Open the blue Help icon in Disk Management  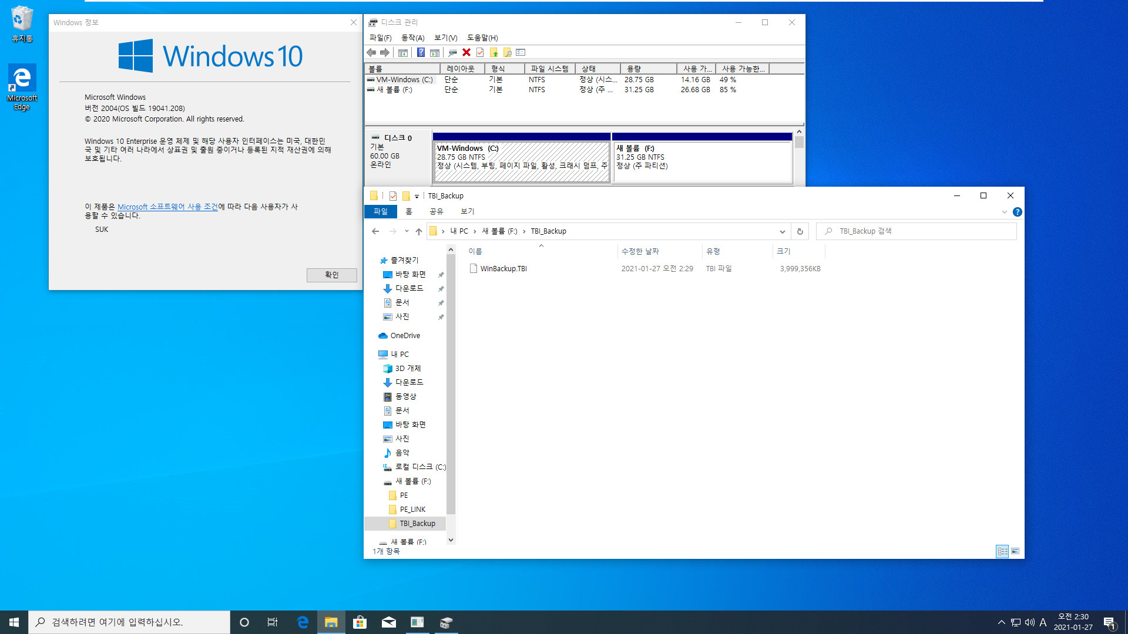[421, 53]
